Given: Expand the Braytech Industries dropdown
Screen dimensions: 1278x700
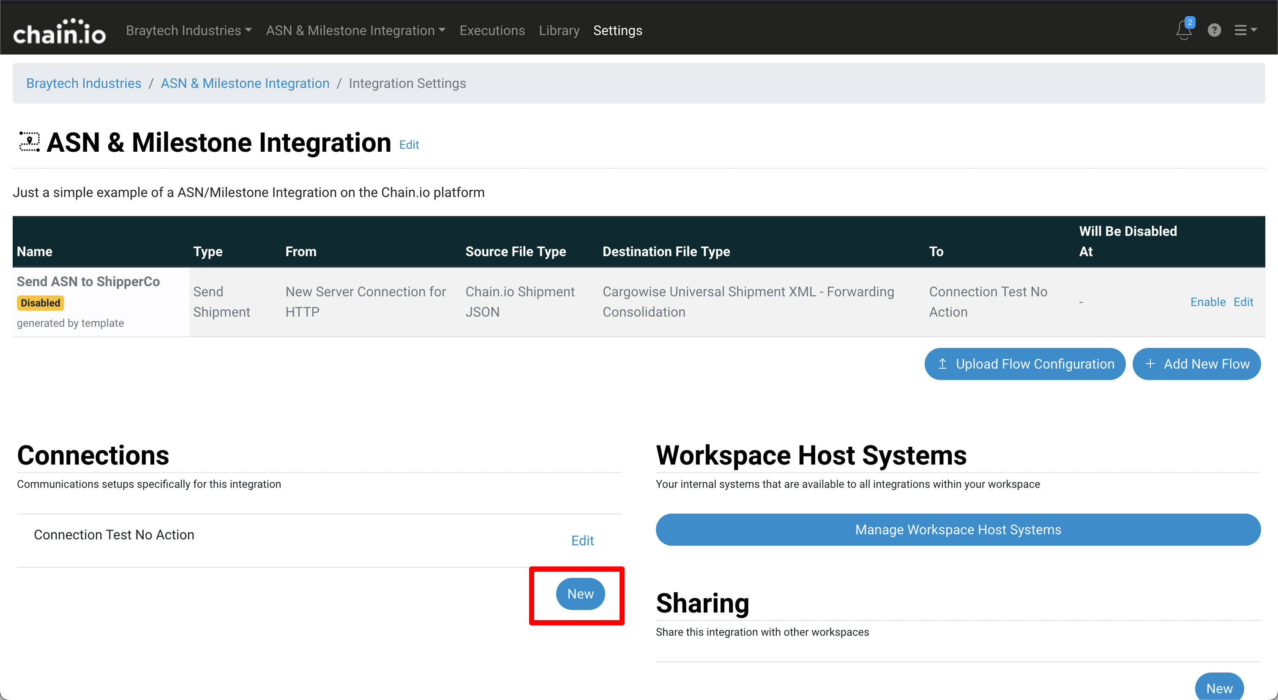Looking at the screenshot, I should coord(188,30).
